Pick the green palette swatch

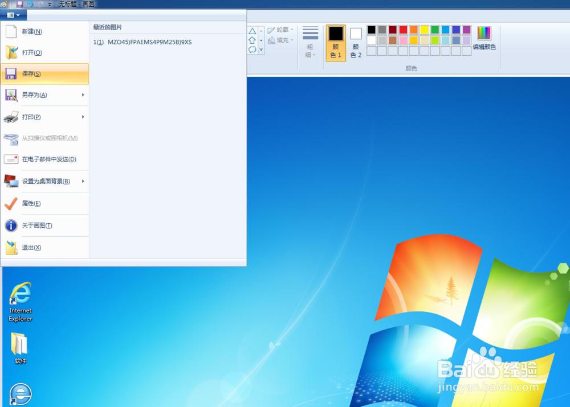pos(435,30)
